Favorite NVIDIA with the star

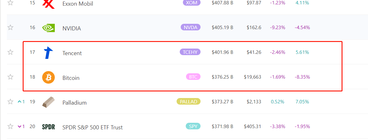pos(10,28)
